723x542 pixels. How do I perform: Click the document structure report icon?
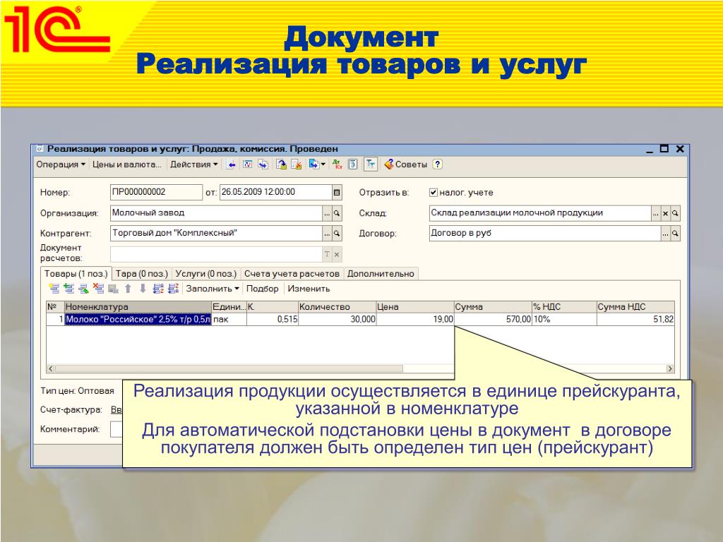coord(353,164)
